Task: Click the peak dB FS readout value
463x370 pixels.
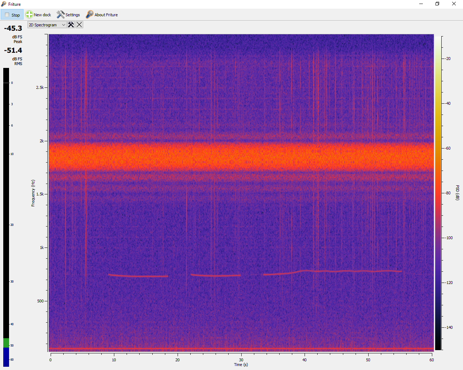Action: click(13, 28)
